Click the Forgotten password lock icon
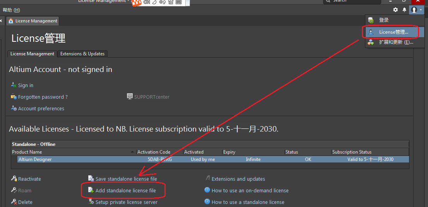The width and height of the screenshot is (428, 207). tap(14, 96)
